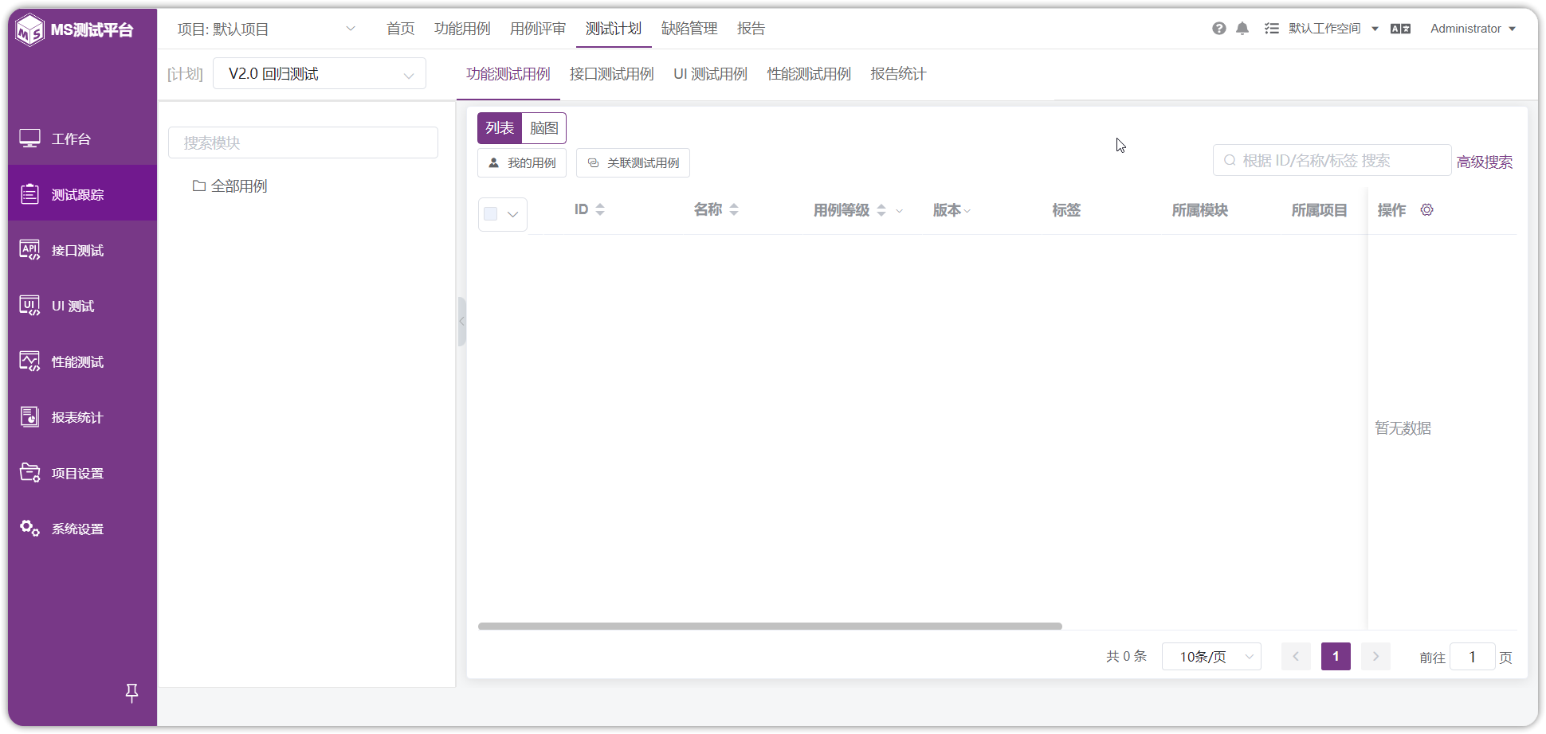The height and width of the screenshot is (734, 1546).
Task: Go to 接口测试 API testing
Action: click(x=82, y=250)
